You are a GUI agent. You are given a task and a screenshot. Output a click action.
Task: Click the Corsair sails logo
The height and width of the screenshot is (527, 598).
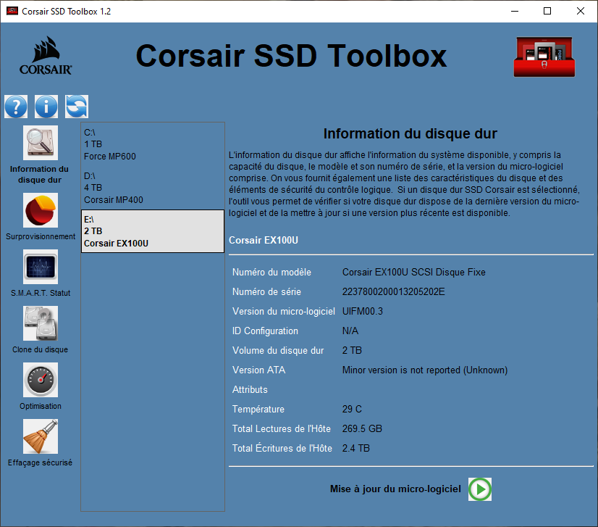pos(46,56)
